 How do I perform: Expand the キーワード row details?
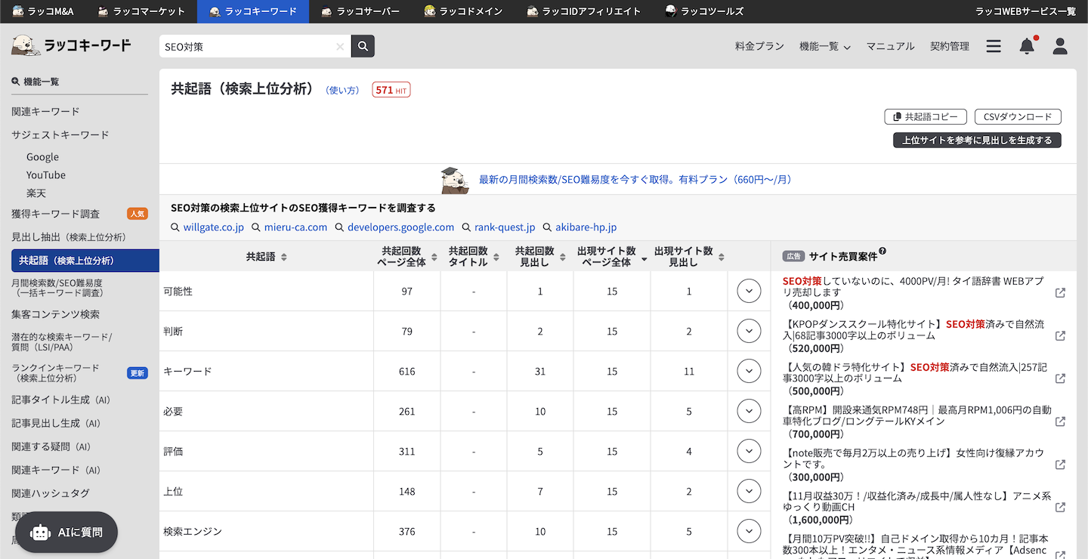click(x=749, y=371)
